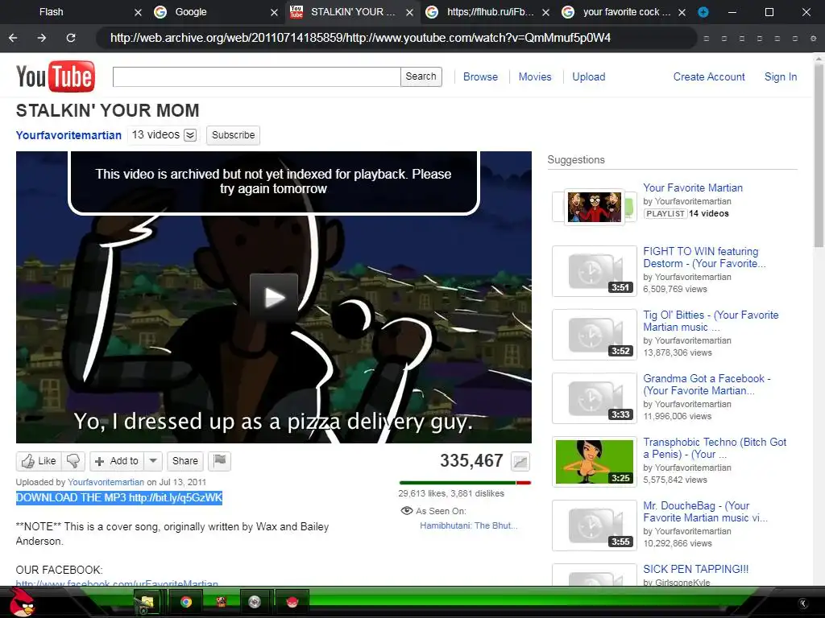Open FIGHT TO WIN featuring Destorm video
This screenshot has width=825, height=618.
[x=703, y=257]
